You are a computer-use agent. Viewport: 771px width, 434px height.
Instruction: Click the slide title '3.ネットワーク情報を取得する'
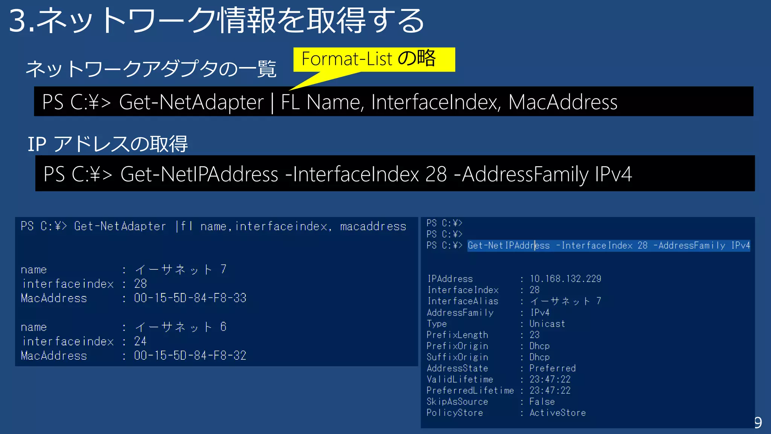click(x=216, y=21)
